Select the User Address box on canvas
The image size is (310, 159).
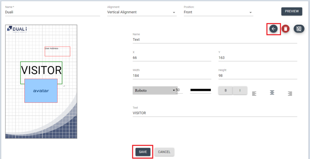click(x=58, y=51)
